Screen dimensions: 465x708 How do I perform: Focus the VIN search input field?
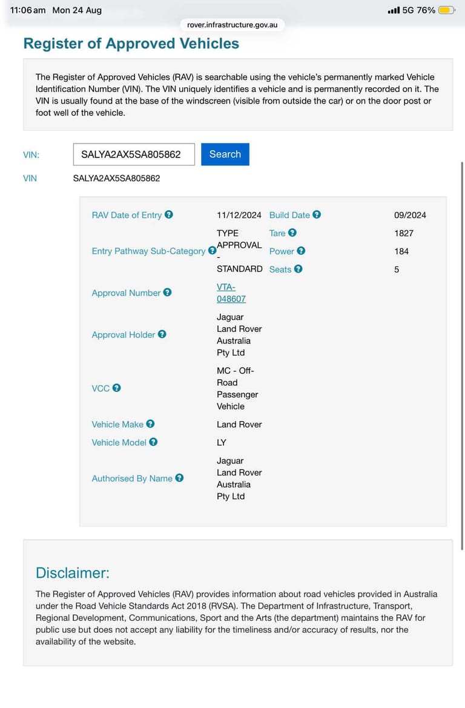134,154
